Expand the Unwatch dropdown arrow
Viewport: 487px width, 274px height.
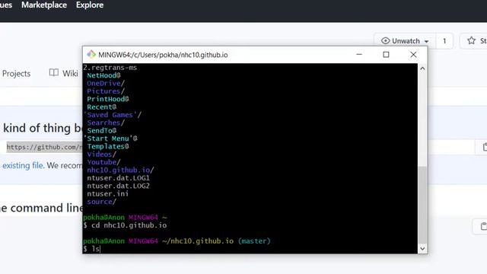(x=426, y=41)
